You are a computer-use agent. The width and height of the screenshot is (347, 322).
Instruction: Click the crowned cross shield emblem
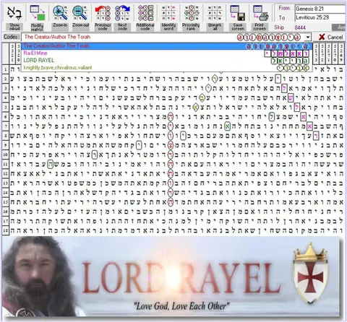(311, 273)
